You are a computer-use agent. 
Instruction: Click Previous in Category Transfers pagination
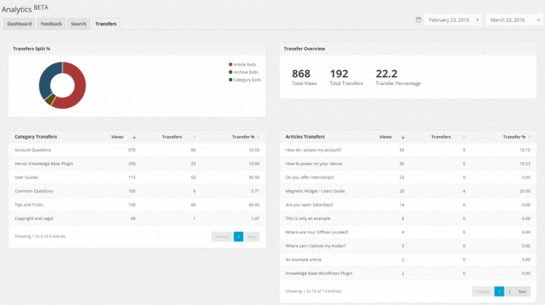(x=222, y=237)
